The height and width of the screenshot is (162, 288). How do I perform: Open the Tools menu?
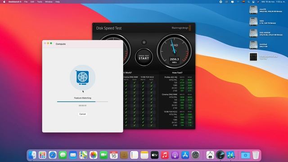(x=40, y=2)
